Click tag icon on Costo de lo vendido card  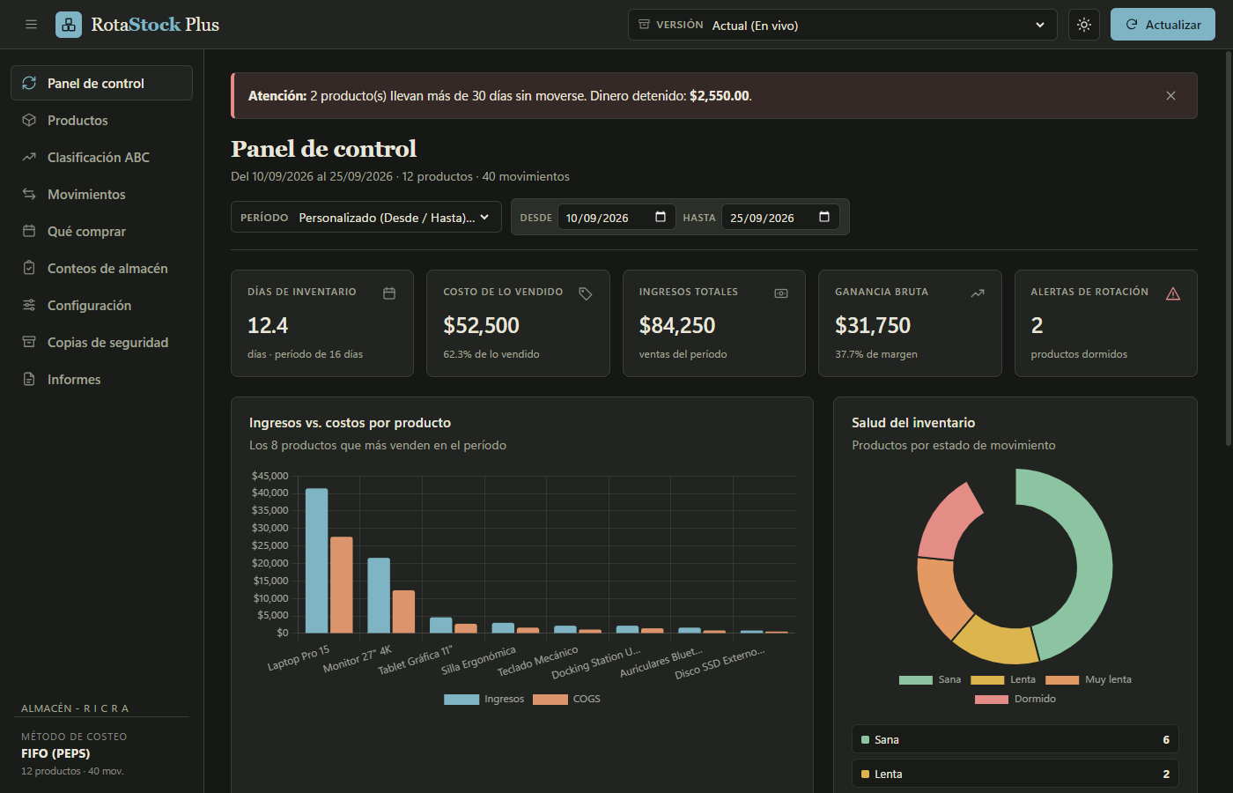pyautogui.click(x=586, y=293)
